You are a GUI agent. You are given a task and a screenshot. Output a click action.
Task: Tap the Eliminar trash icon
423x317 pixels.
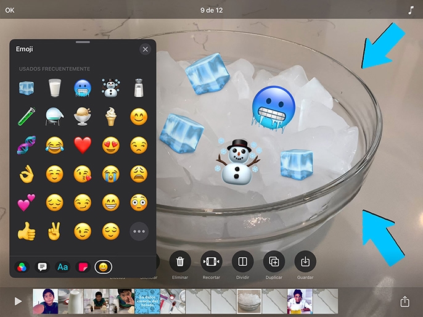pos(180,261)
